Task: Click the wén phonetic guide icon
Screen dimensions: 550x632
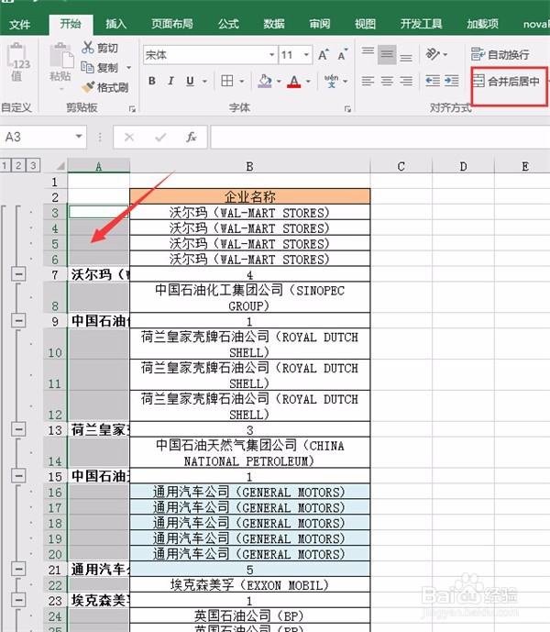Action: click(x=331, y=81)
